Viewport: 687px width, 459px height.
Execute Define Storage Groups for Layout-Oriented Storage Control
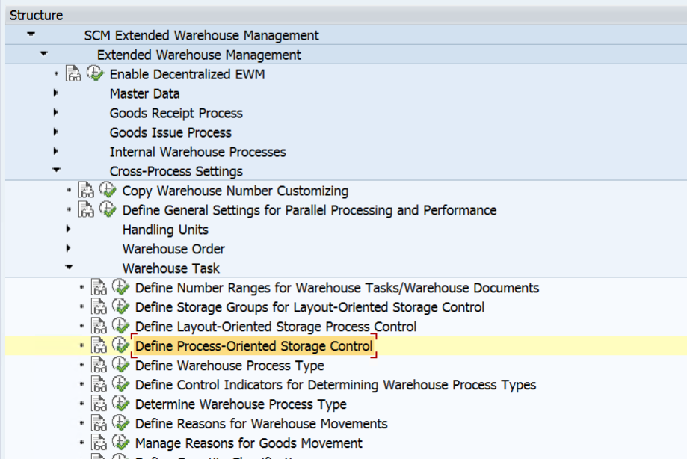(x=120, y=306)
